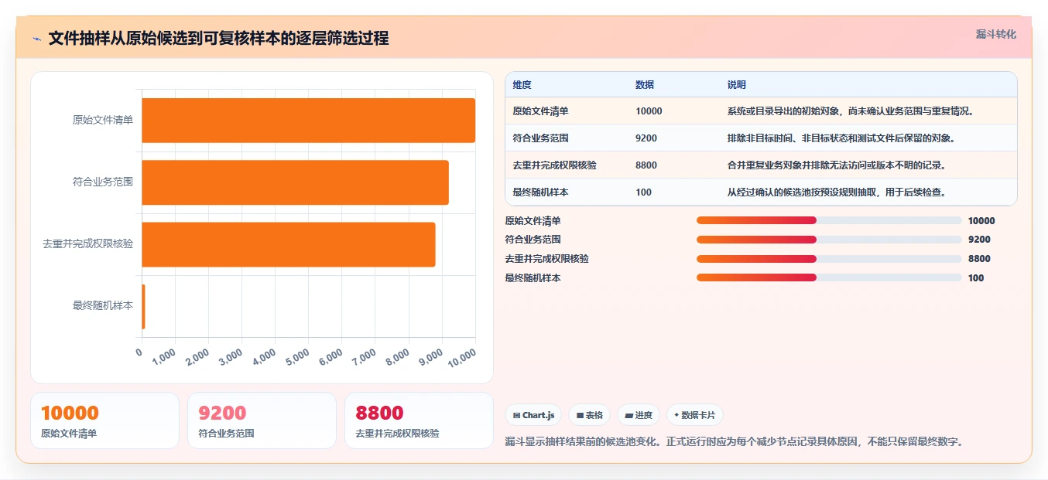Click the 9200 value beside the progress bar
This screenshot has height=480, width=1048.
tap(979, 240)
